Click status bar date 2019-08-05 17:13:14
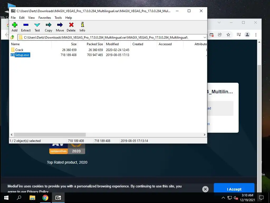Image resolution: width=270 pixels, height=203 pixels. 134,141
